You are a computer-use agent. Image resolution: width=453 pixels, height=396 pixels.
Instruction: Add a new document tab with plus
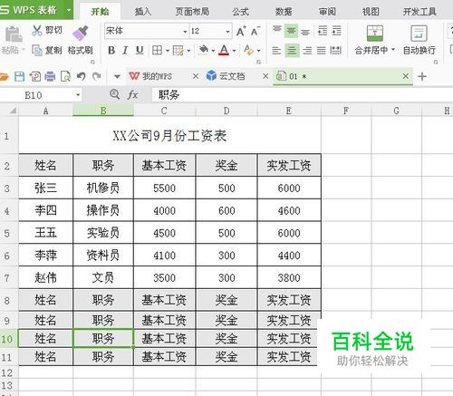(x=422, y=76)
